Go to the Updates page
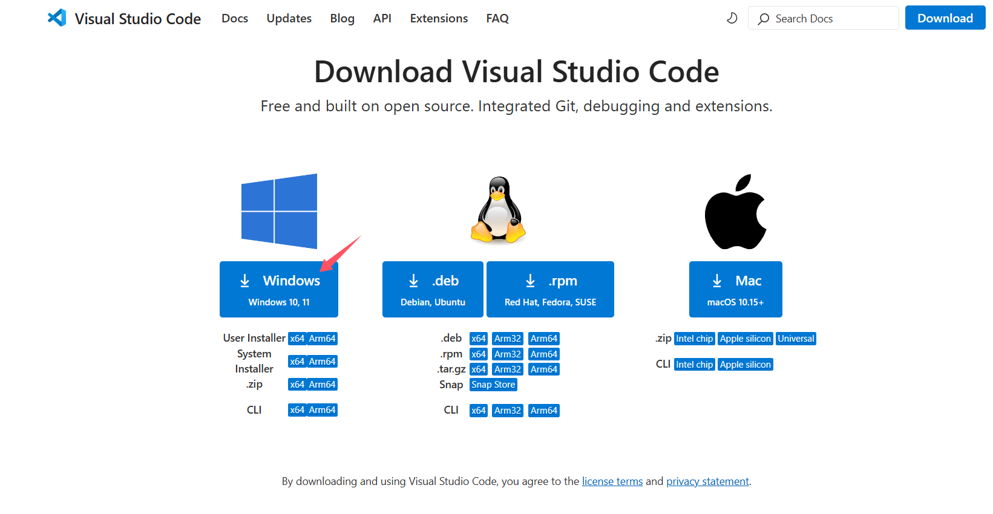The width and height of the screenshot is (993, 514). click(289, 18)
